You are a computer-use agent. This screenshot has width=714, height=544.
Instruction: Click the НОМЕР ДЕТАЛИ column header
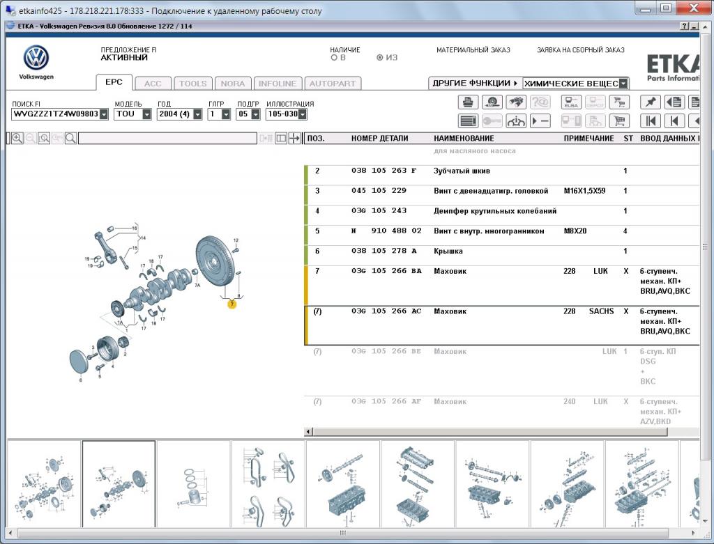(x=379, y=139)
